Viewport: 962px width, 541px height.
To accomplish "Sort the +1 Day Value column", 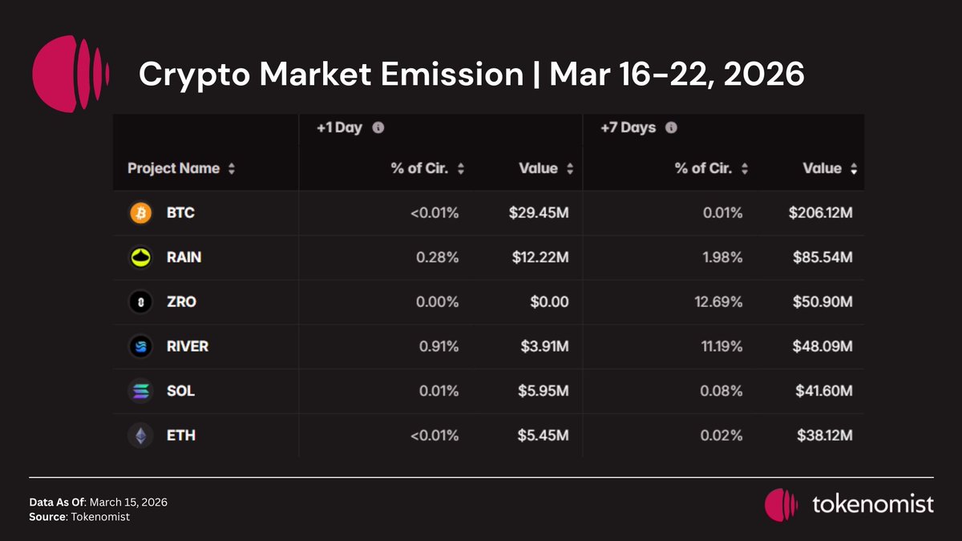I will pyautogui.click(x=570, y=169).
